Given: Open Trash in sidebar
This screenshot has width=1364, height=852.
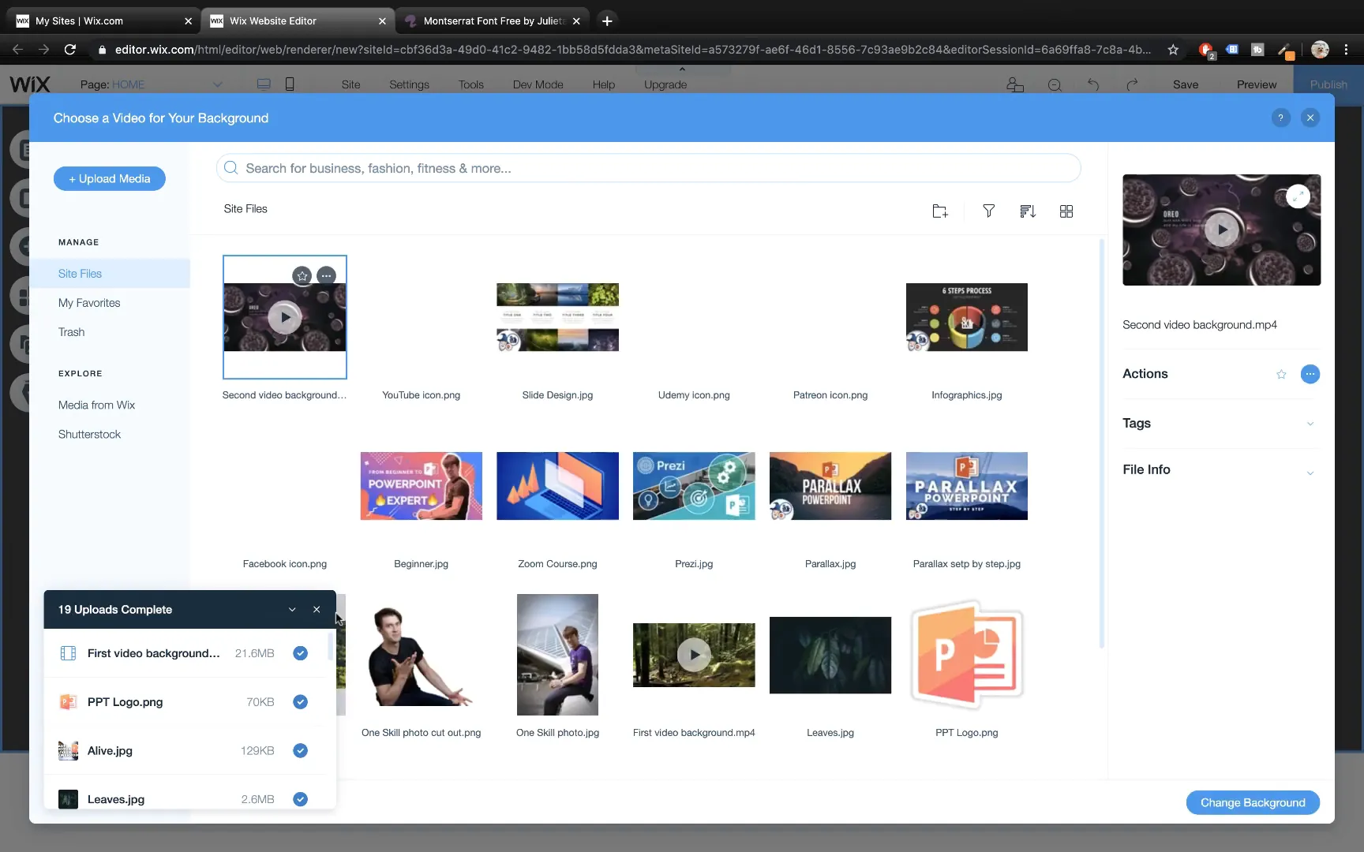Looking at the screenshot, I should (x=71, y=332).
